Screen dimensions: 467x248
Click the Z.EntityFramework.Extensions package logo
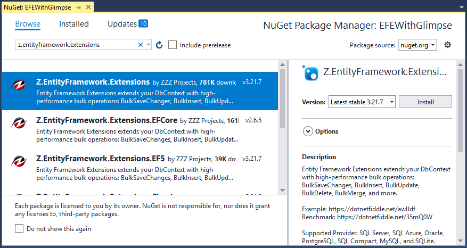click(19, 85)
